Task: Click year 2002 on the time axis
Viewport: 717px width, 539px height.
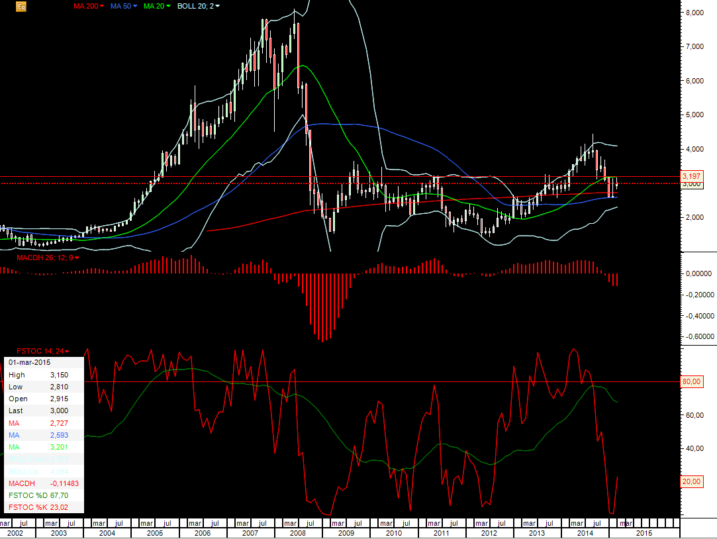Action: pos(15,533)
